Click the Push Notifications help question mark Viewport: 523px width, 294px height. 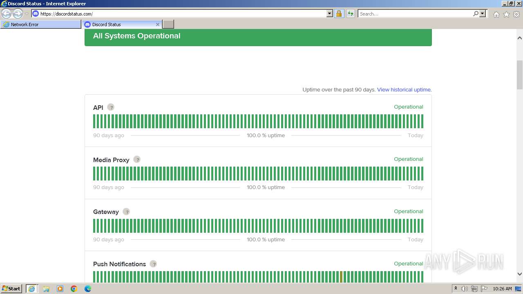point(153,264)
